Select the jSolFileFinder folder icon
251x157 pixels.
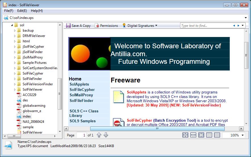[x=19, y=52]
